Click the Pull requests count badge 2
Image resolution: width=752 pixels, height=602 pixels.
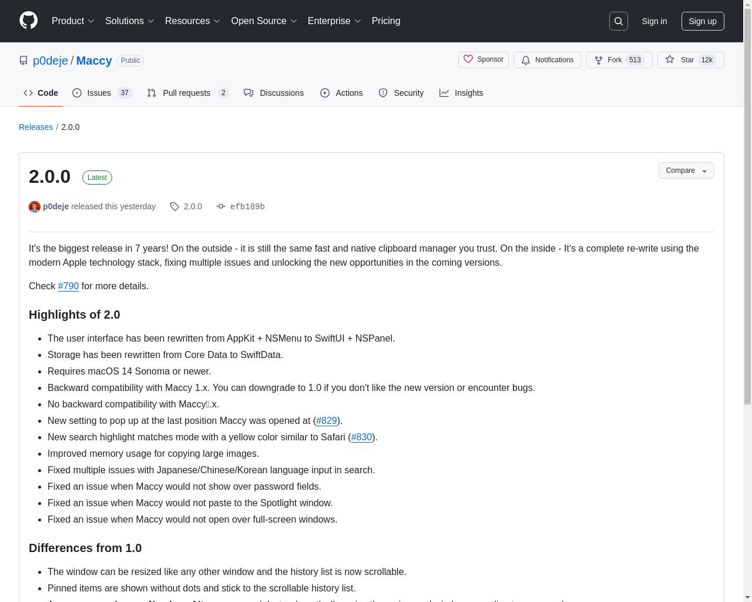tap(223, 93)
